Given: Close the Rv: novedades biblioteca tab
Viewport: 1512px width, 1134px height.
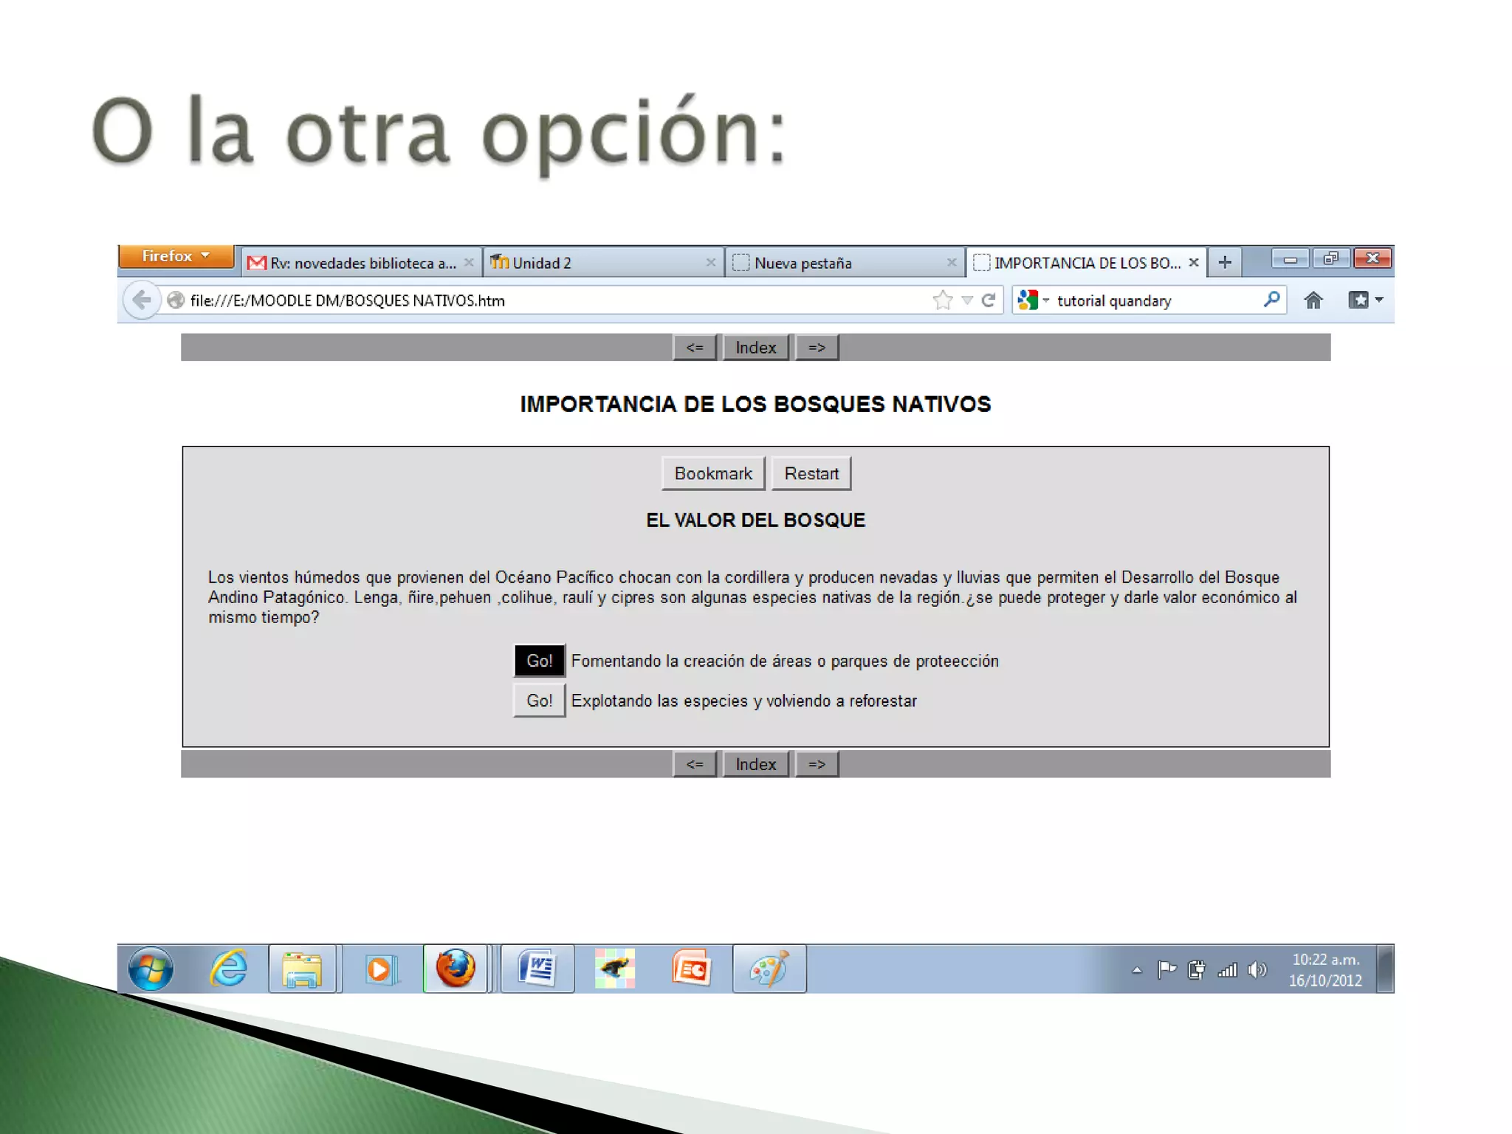Looking at the screenshot, I should (x=469, y=263).
